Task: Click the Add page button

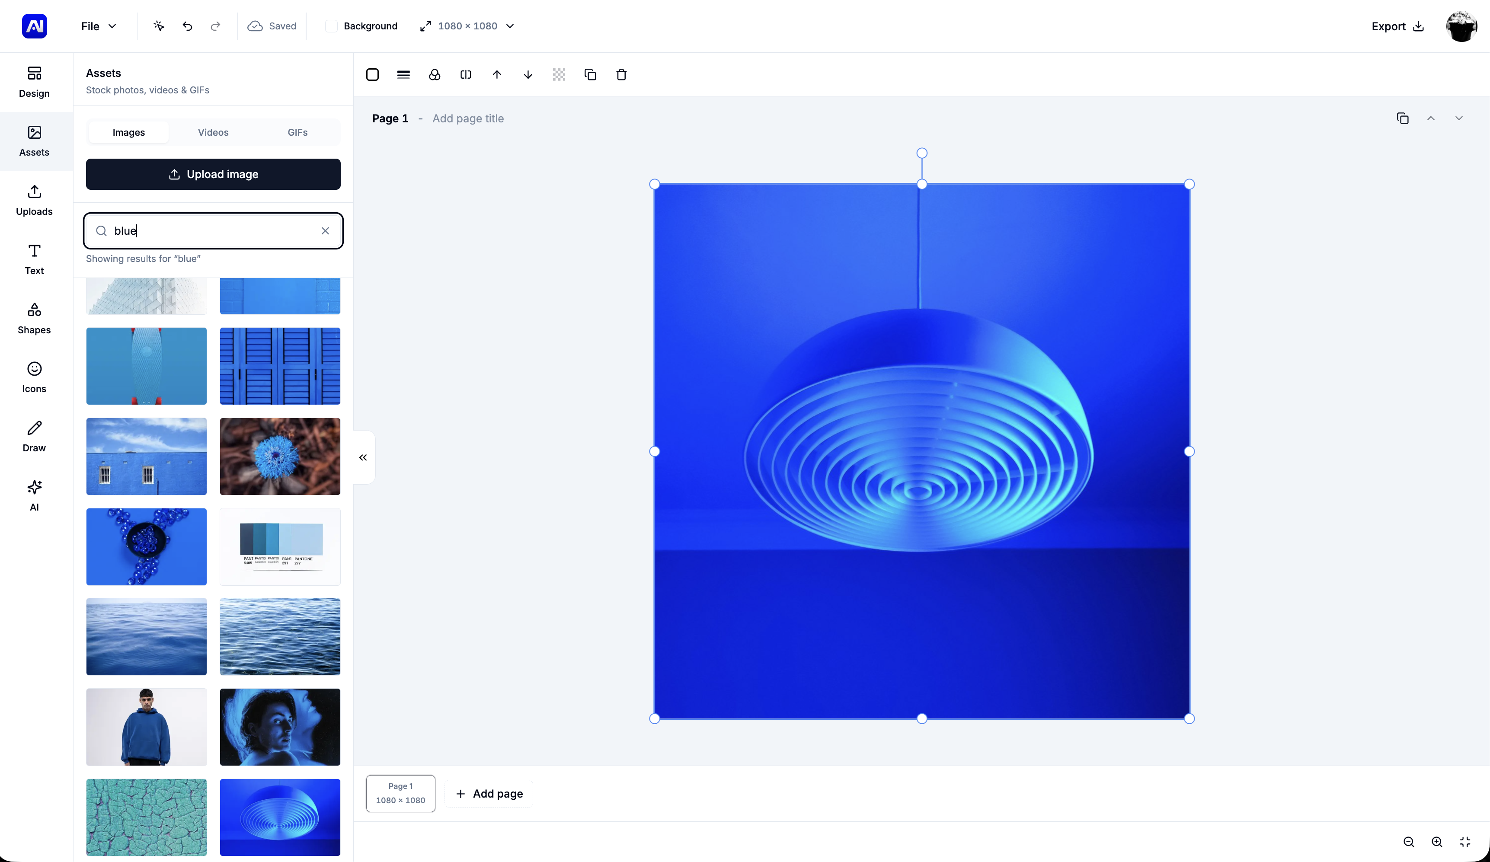Action: [489, 793]
